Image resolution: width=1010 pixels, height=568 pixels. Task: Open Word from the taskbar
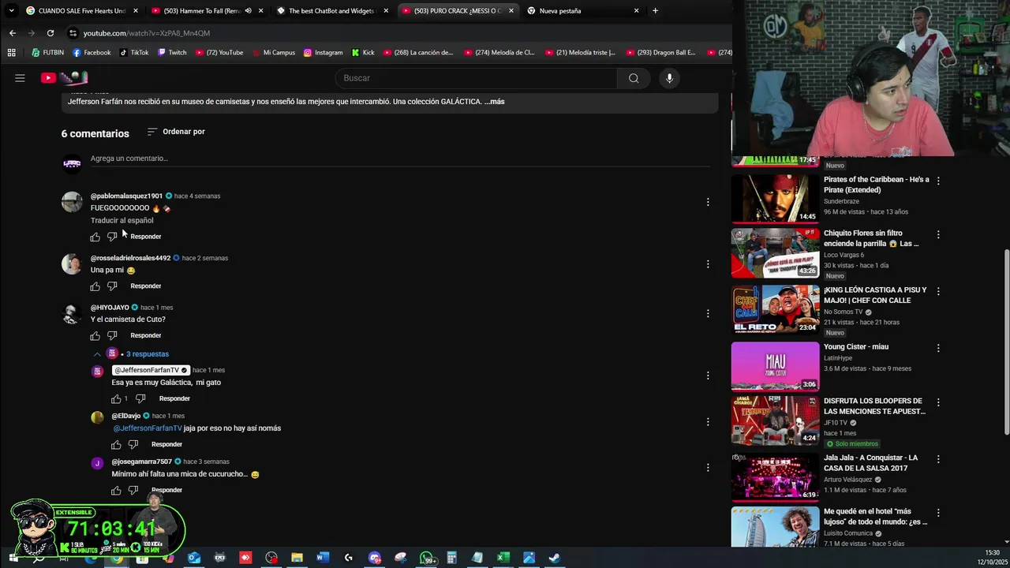[322, 558]
